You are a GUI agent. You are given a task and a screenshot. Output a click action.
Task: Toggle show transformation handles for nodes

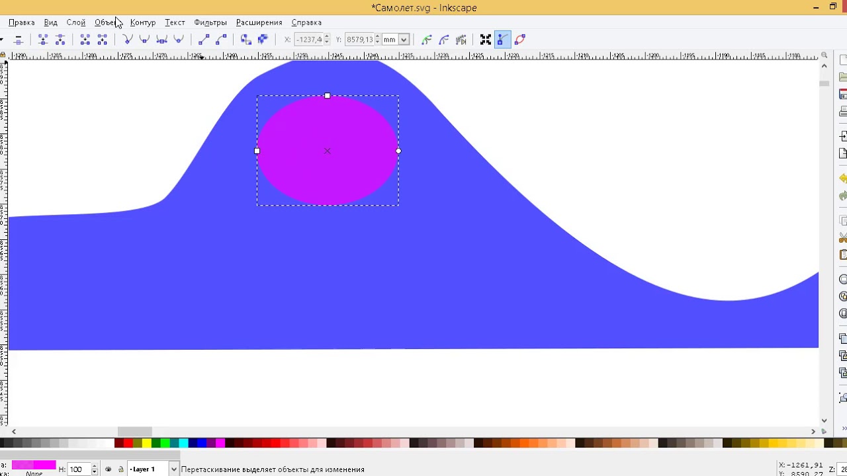(485, 40)
